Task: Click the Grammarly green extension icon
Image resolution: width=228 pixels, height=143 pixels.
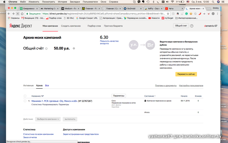Action: pos(186,13)
